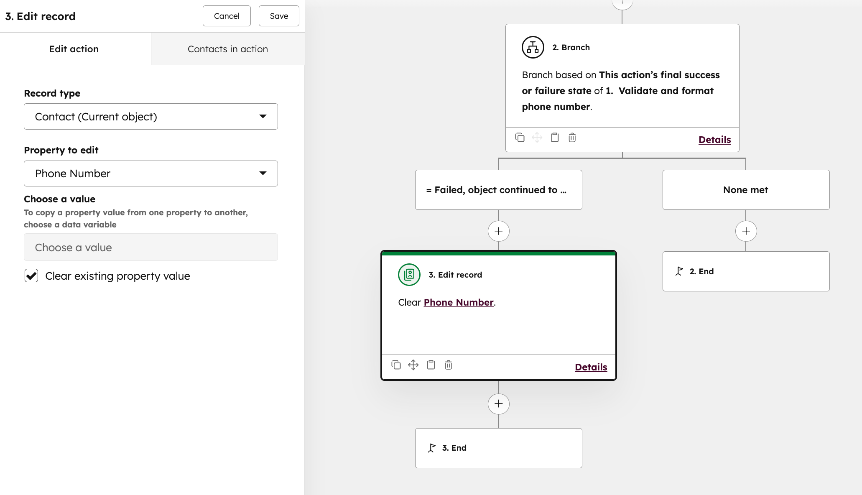Switch to the Edit action tab
862x495 pixels.
point(74,48)
